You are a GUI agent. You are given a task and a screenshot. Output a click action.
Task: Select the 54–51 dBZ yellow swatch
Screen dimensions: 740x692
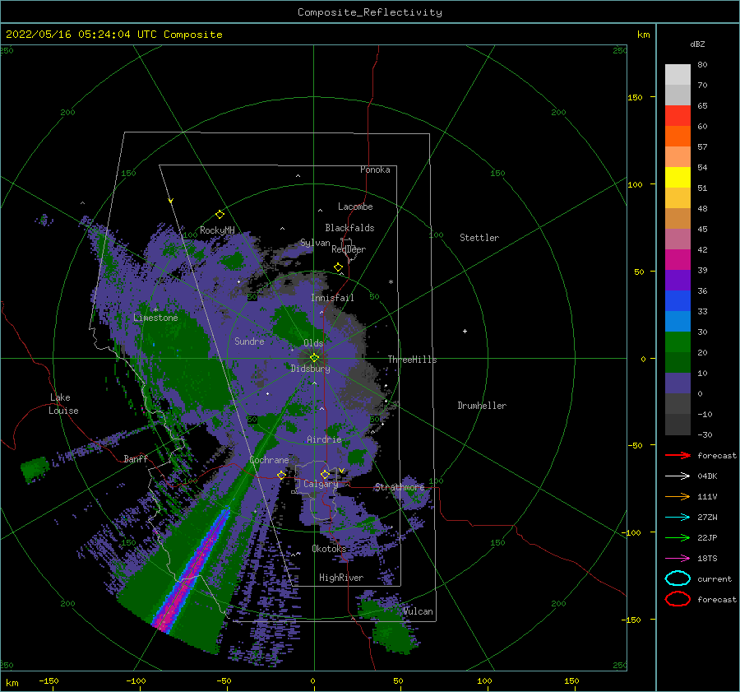coord(678,177)
